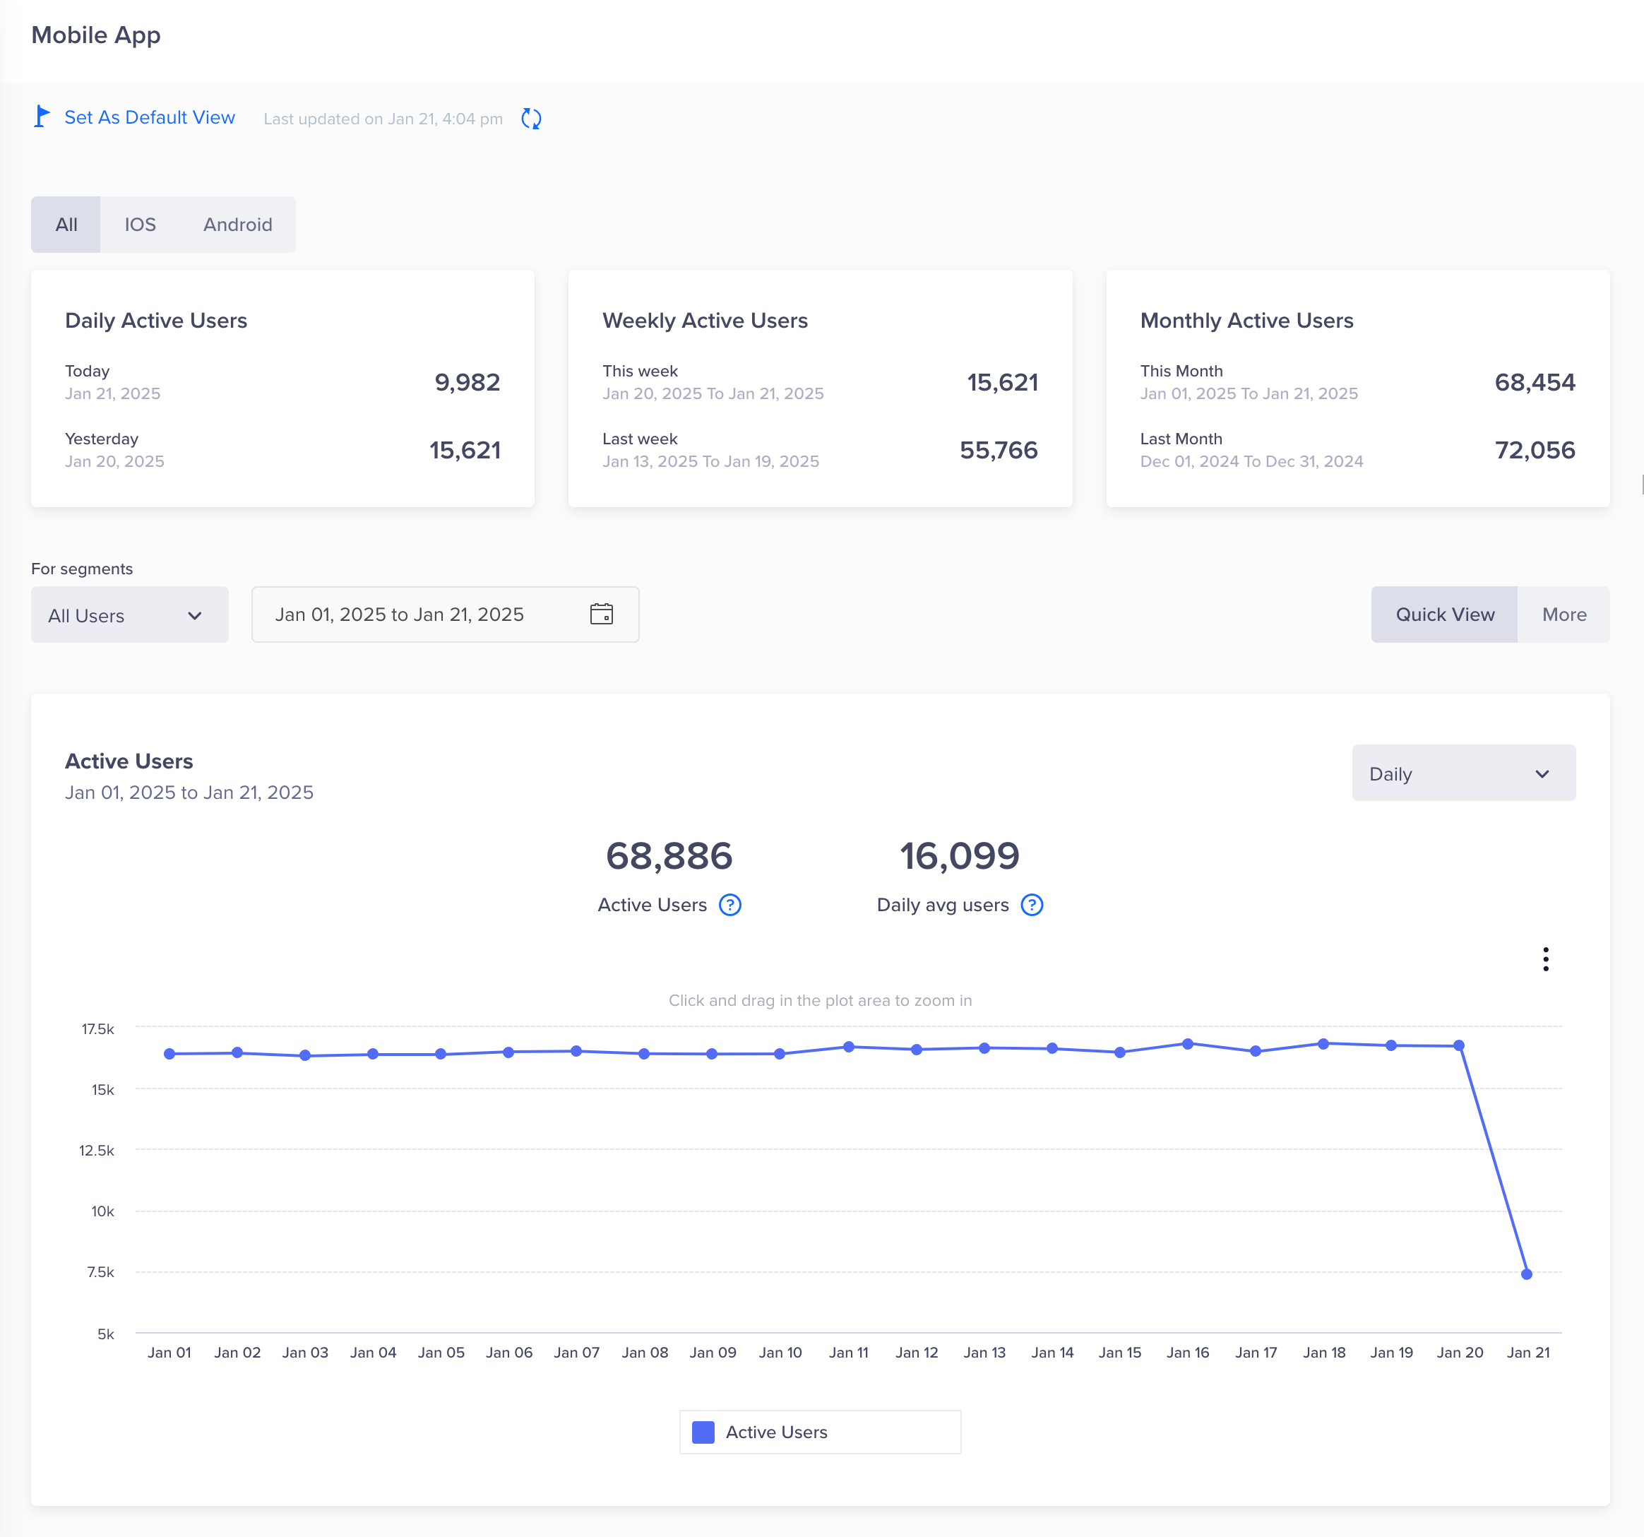Click the Weekly Active Users card heading

[x=705, y=320]
